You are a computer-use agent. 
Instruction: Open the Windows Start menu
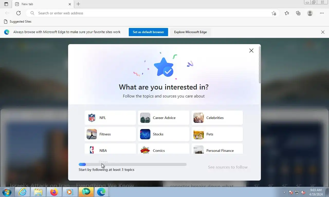pos(7,192)
